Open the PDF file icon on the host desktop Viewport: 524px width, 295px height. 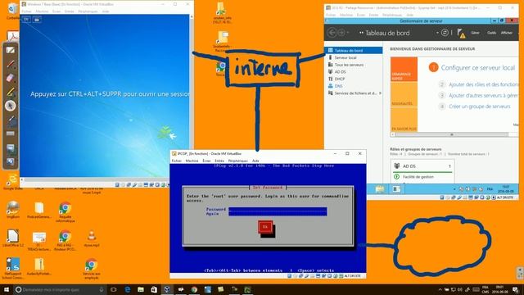coord(13,36)
